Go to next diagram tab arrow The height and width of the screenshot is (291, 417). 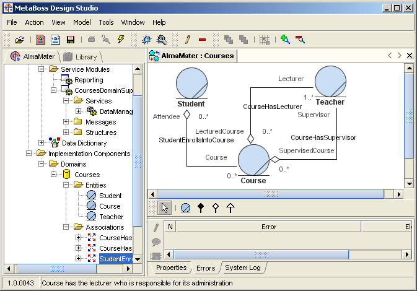click(x=400, y=56)
